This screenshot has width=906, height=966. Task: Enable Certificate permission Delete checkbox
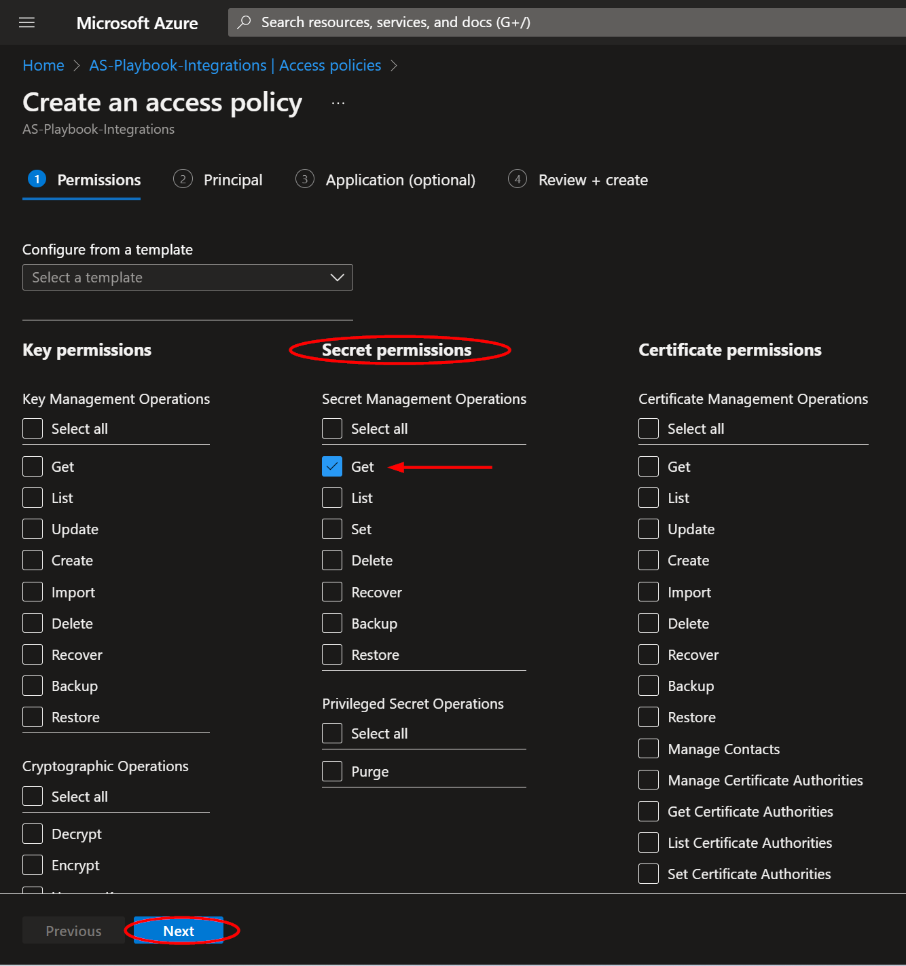point(649,623)
